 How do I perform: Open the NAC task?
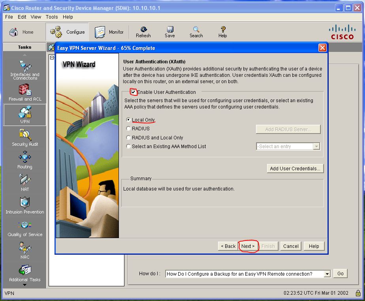click(25, 250)
